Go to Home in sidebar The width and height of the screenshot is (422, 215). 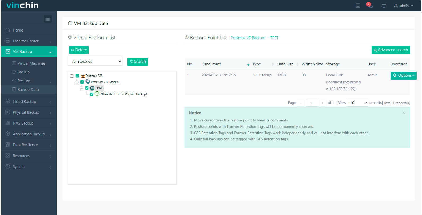[29, 30]
